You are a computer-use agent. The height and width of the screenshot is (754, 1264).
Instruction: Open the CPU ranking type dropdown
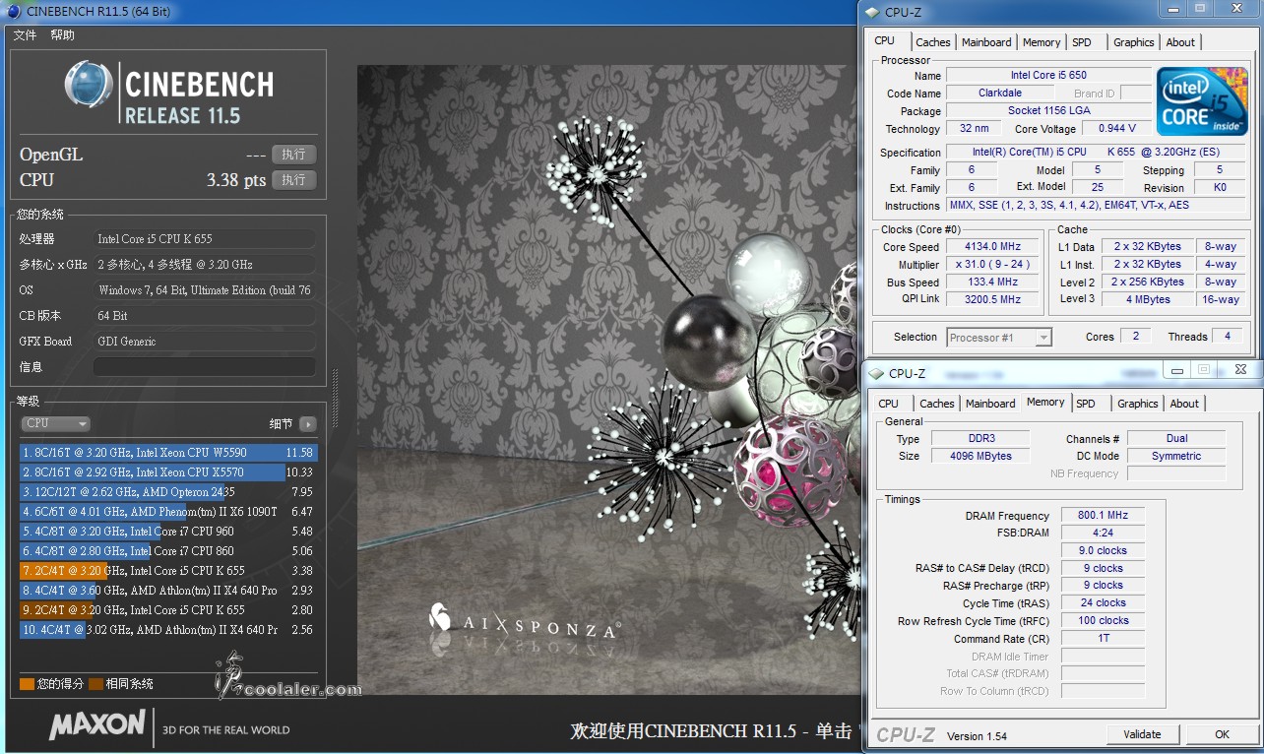[55, 423]
